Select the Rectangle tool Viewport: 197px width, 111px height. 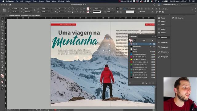(2, 47)
